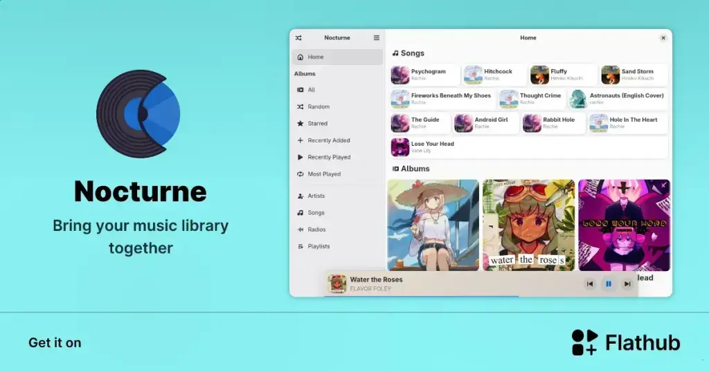Click the Playlists list icon

coord(300,246)
